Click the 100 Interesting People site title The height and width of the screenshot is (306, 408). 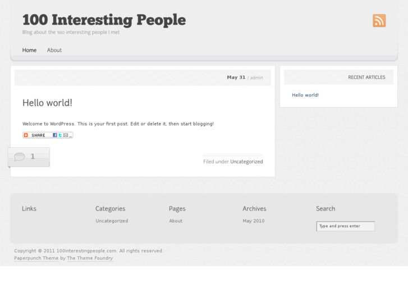click(104, 20)
